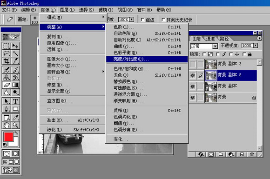Screen dimensions: 270x179
Task: Click the red foreground color swatch
Action: [8, 137]
